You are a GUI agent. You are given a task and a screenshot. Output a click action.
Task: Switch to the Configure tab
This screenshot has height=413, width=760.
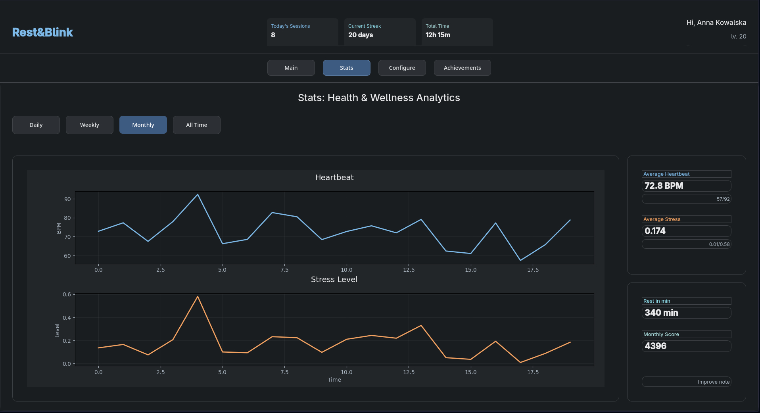(402, 68)
